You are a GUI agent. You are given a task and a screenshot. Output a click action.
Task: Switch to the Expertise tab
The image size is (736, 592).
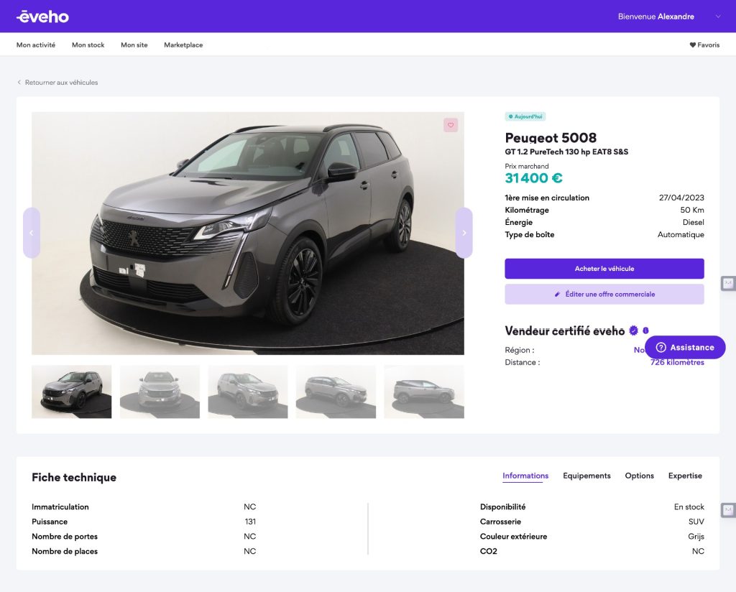click(x=685, y=476)
